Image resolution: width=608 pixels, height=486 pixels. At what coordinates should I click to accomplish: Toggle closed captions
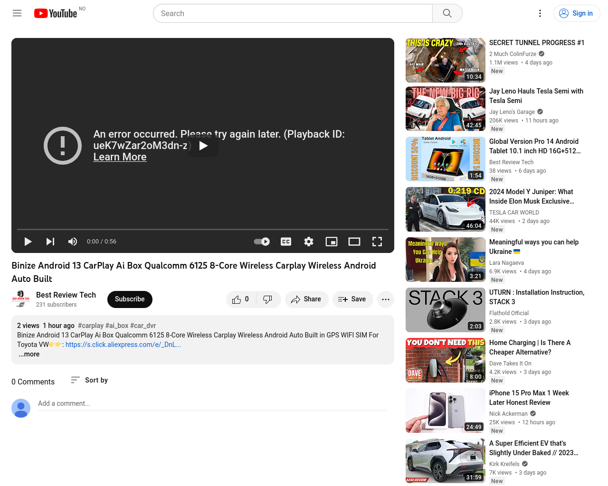[x=286, y=242]
